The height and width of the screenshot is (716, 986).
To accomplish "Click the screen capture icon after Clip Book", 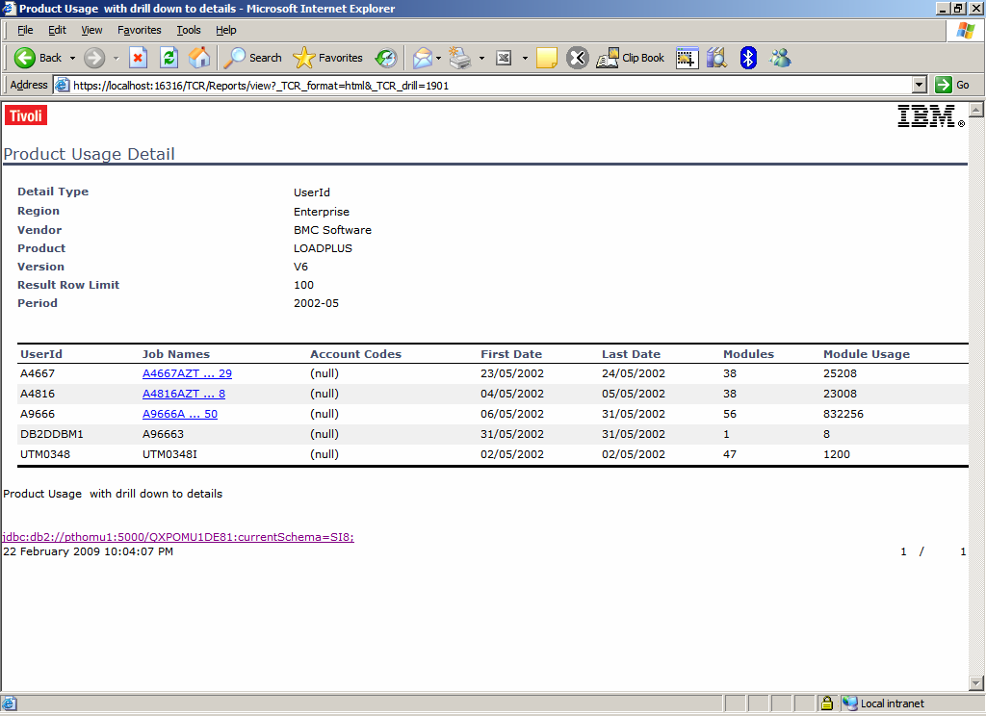I will 688,58.
